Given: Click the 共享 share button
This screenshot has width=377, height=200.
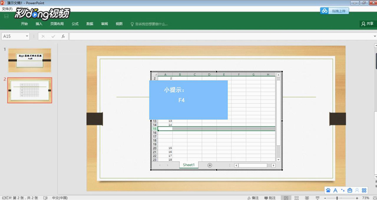Looking at the screenshot, I should tap(368, 24).
